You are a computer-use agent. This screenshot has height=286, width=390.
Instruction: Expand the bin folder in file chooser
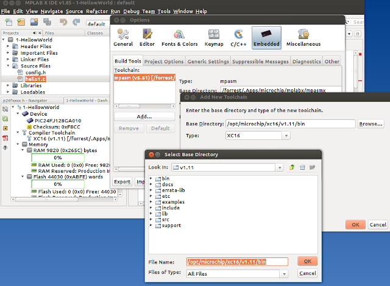coord(151,178)
